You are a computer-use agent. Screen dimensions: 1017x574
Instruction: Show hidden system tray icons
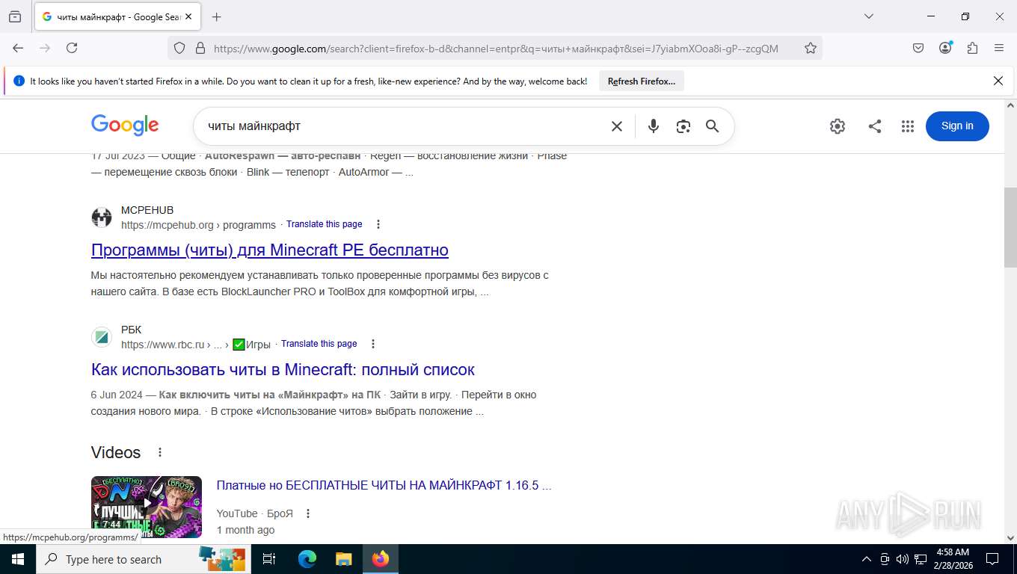(x=867, y=559)
